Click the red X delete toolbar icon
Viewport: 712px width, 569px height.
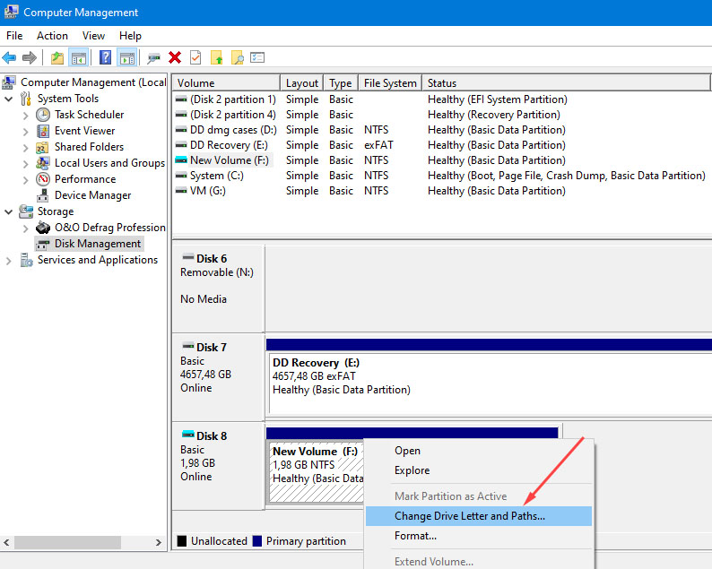coord(175,57)
